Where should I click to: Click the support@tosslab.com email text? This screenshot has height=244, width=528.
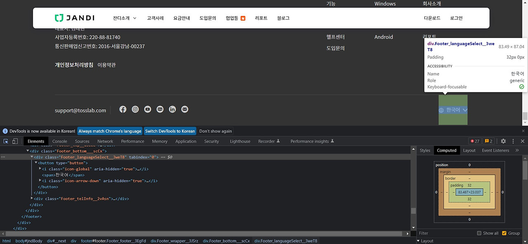pyautogui.click(x=80, y=110)
